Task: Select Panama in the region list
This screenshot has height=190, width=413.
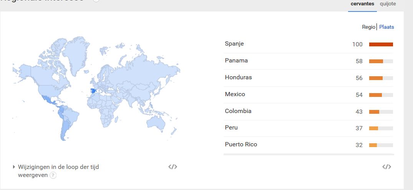Action: 236,61
